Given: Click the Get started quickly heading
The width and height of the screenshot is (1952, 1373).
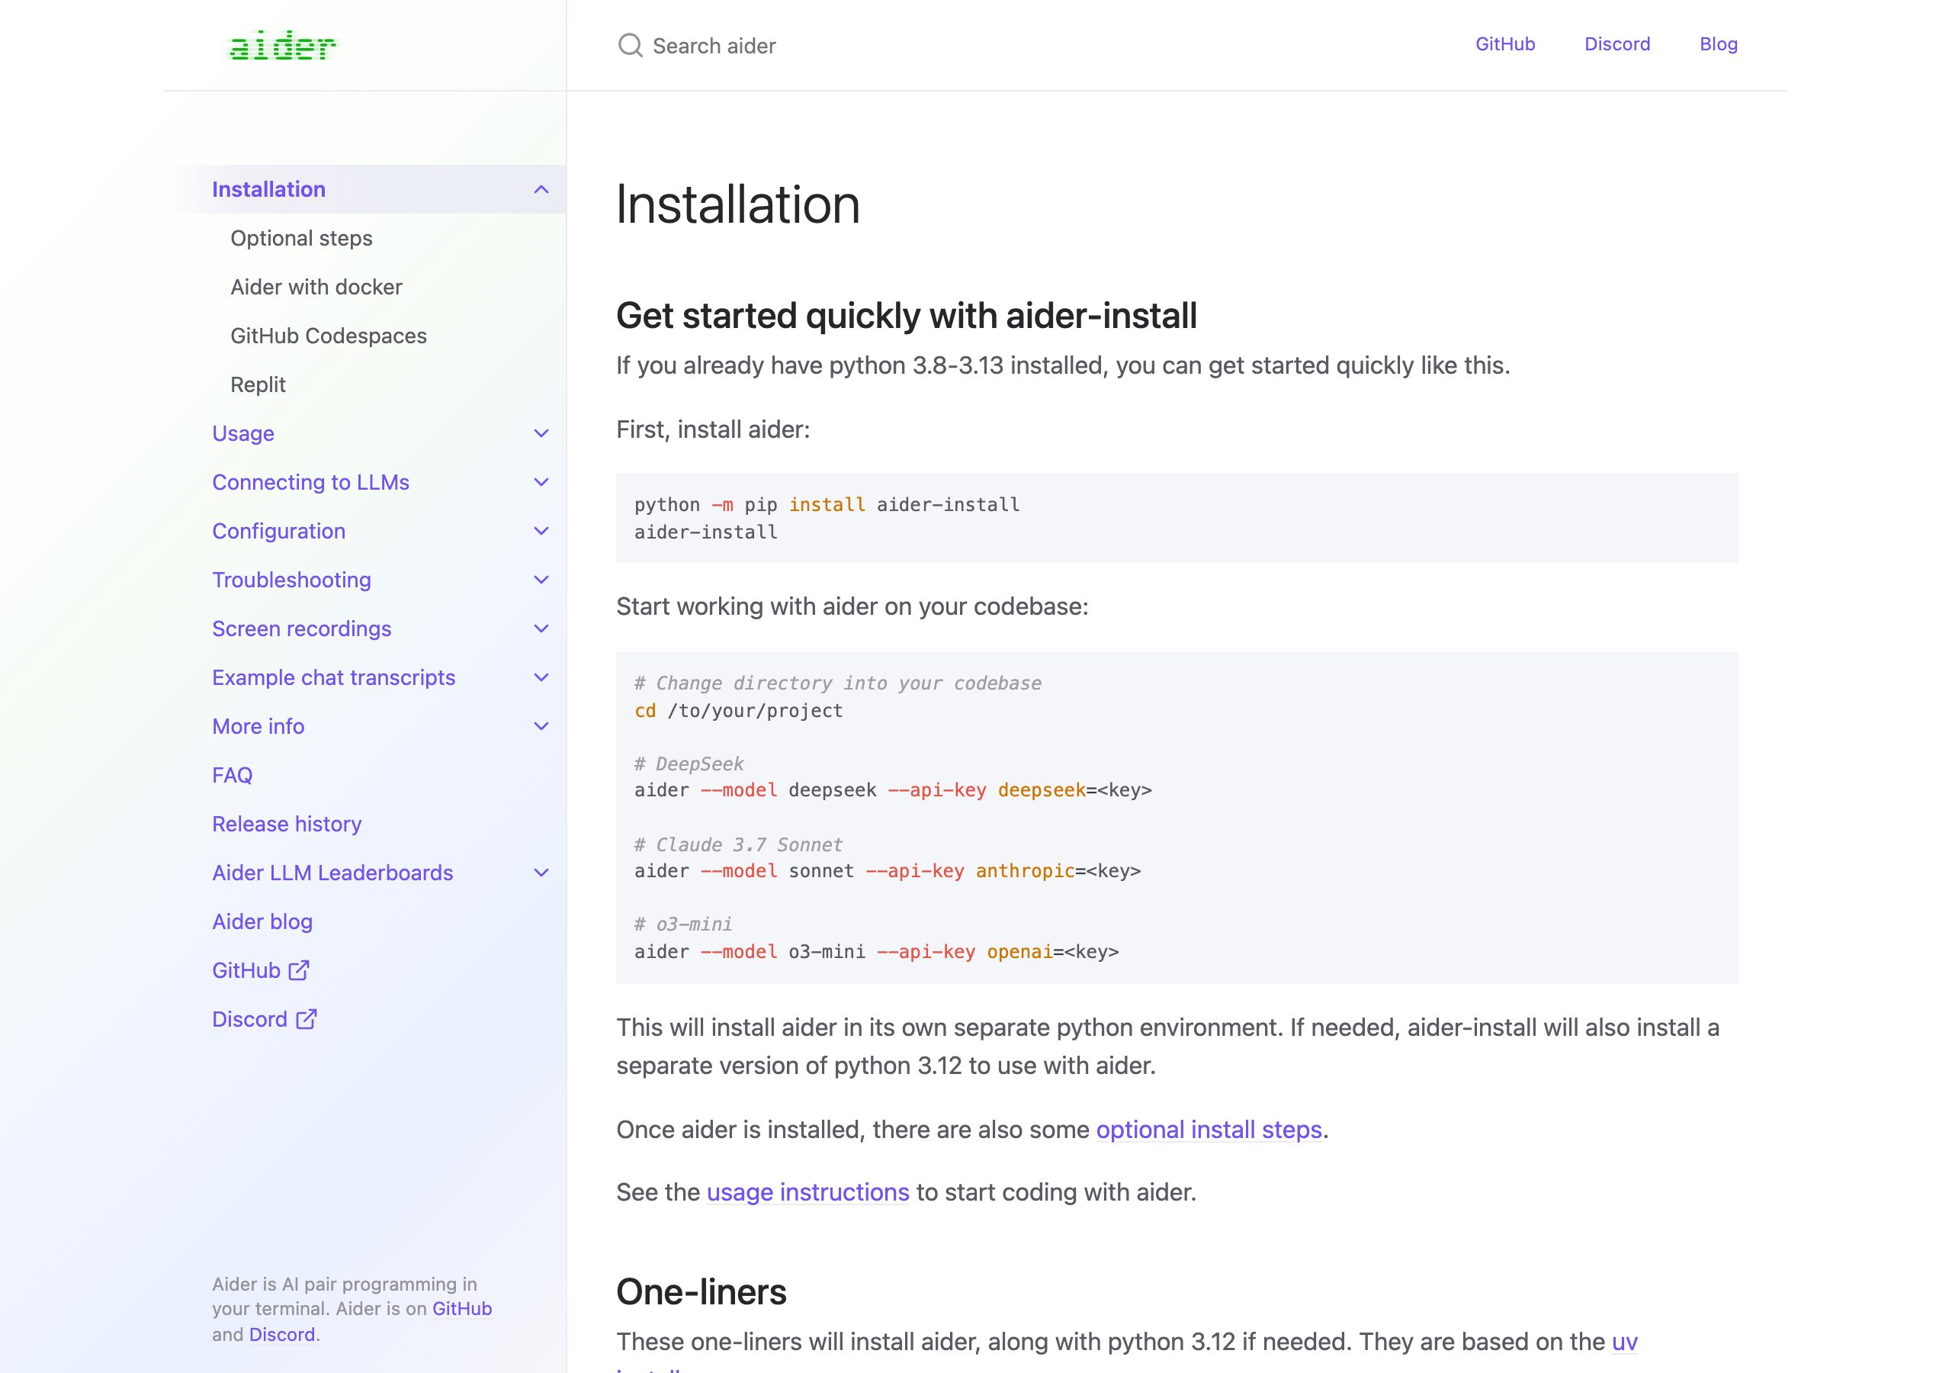Looking at the screenshot, I should pyautogui.click(x=907, y=316).
